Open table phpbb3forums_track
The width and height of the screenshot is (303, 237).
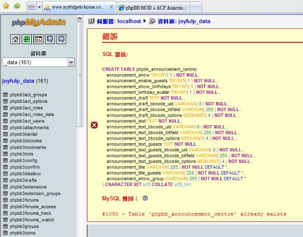coord(30,213)
